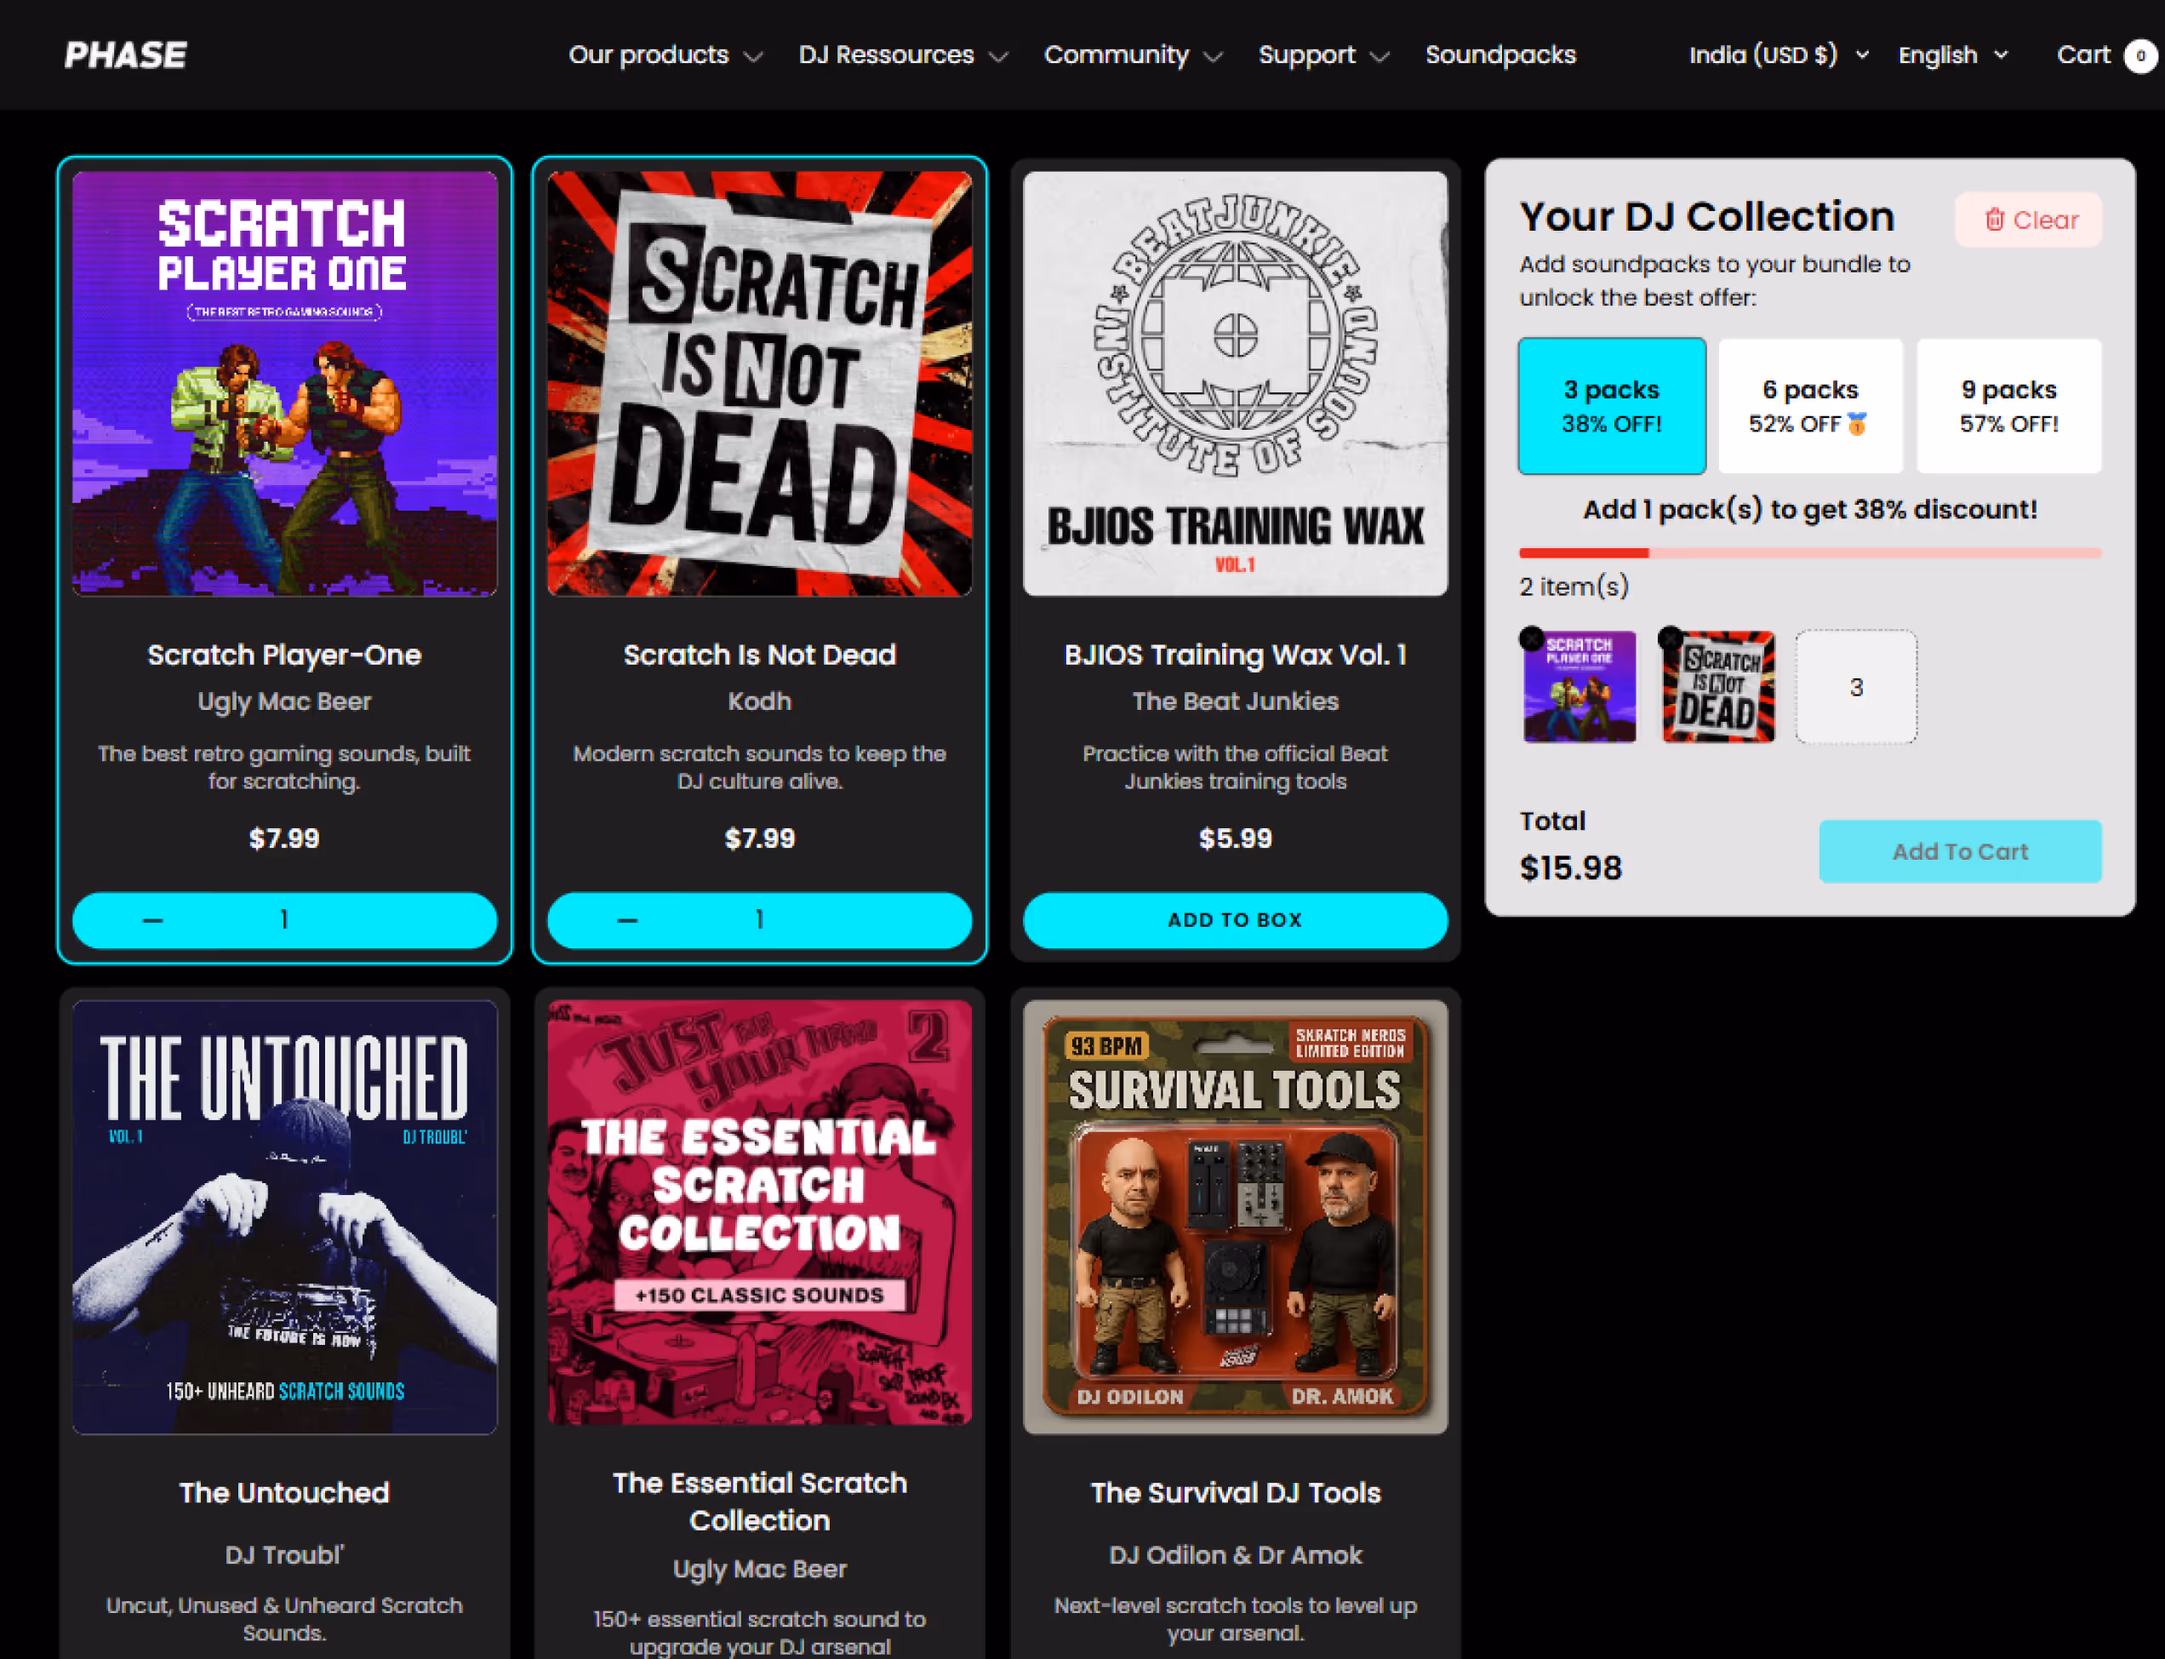Expand the DJ Ressources dropdown
The image size is (2165, 1659).
click(902, 55)
